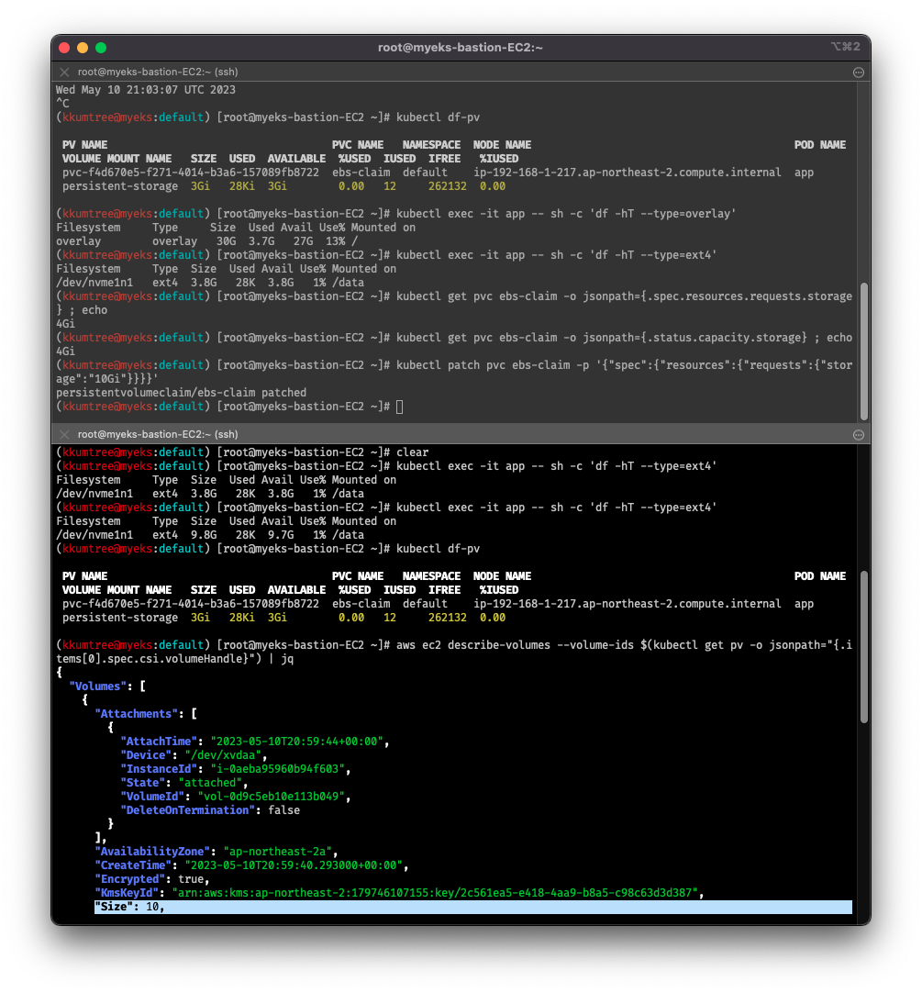
Task: Open the top pane options circle icon
Action: point(859,73)
